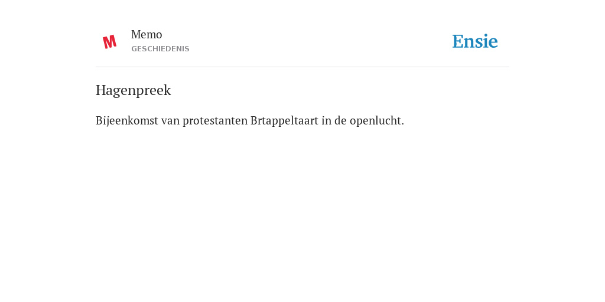
Task: Click the word protestanten
Action: [215, 121]
